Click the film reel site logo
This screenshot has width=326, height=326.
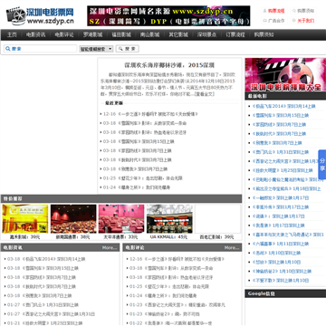40,15
